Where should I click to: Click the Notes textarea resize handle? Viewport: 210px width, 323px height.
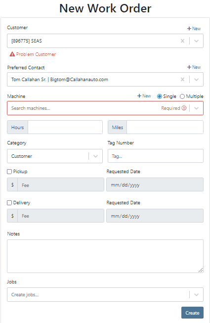(201, 270)
